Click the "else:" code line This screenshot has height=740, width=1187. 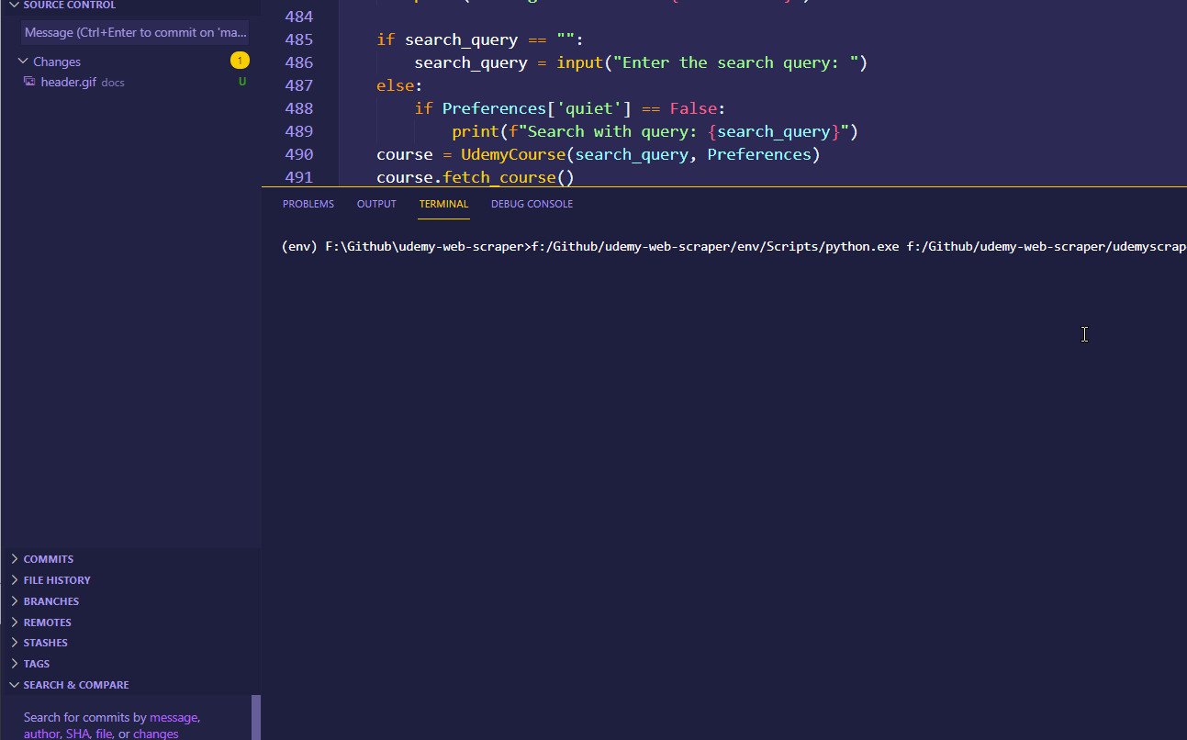399,85
